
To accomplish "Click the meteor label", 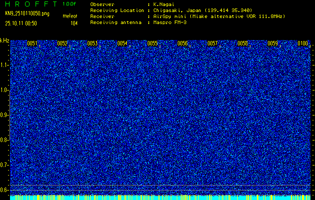I will (x=69, y=16).
